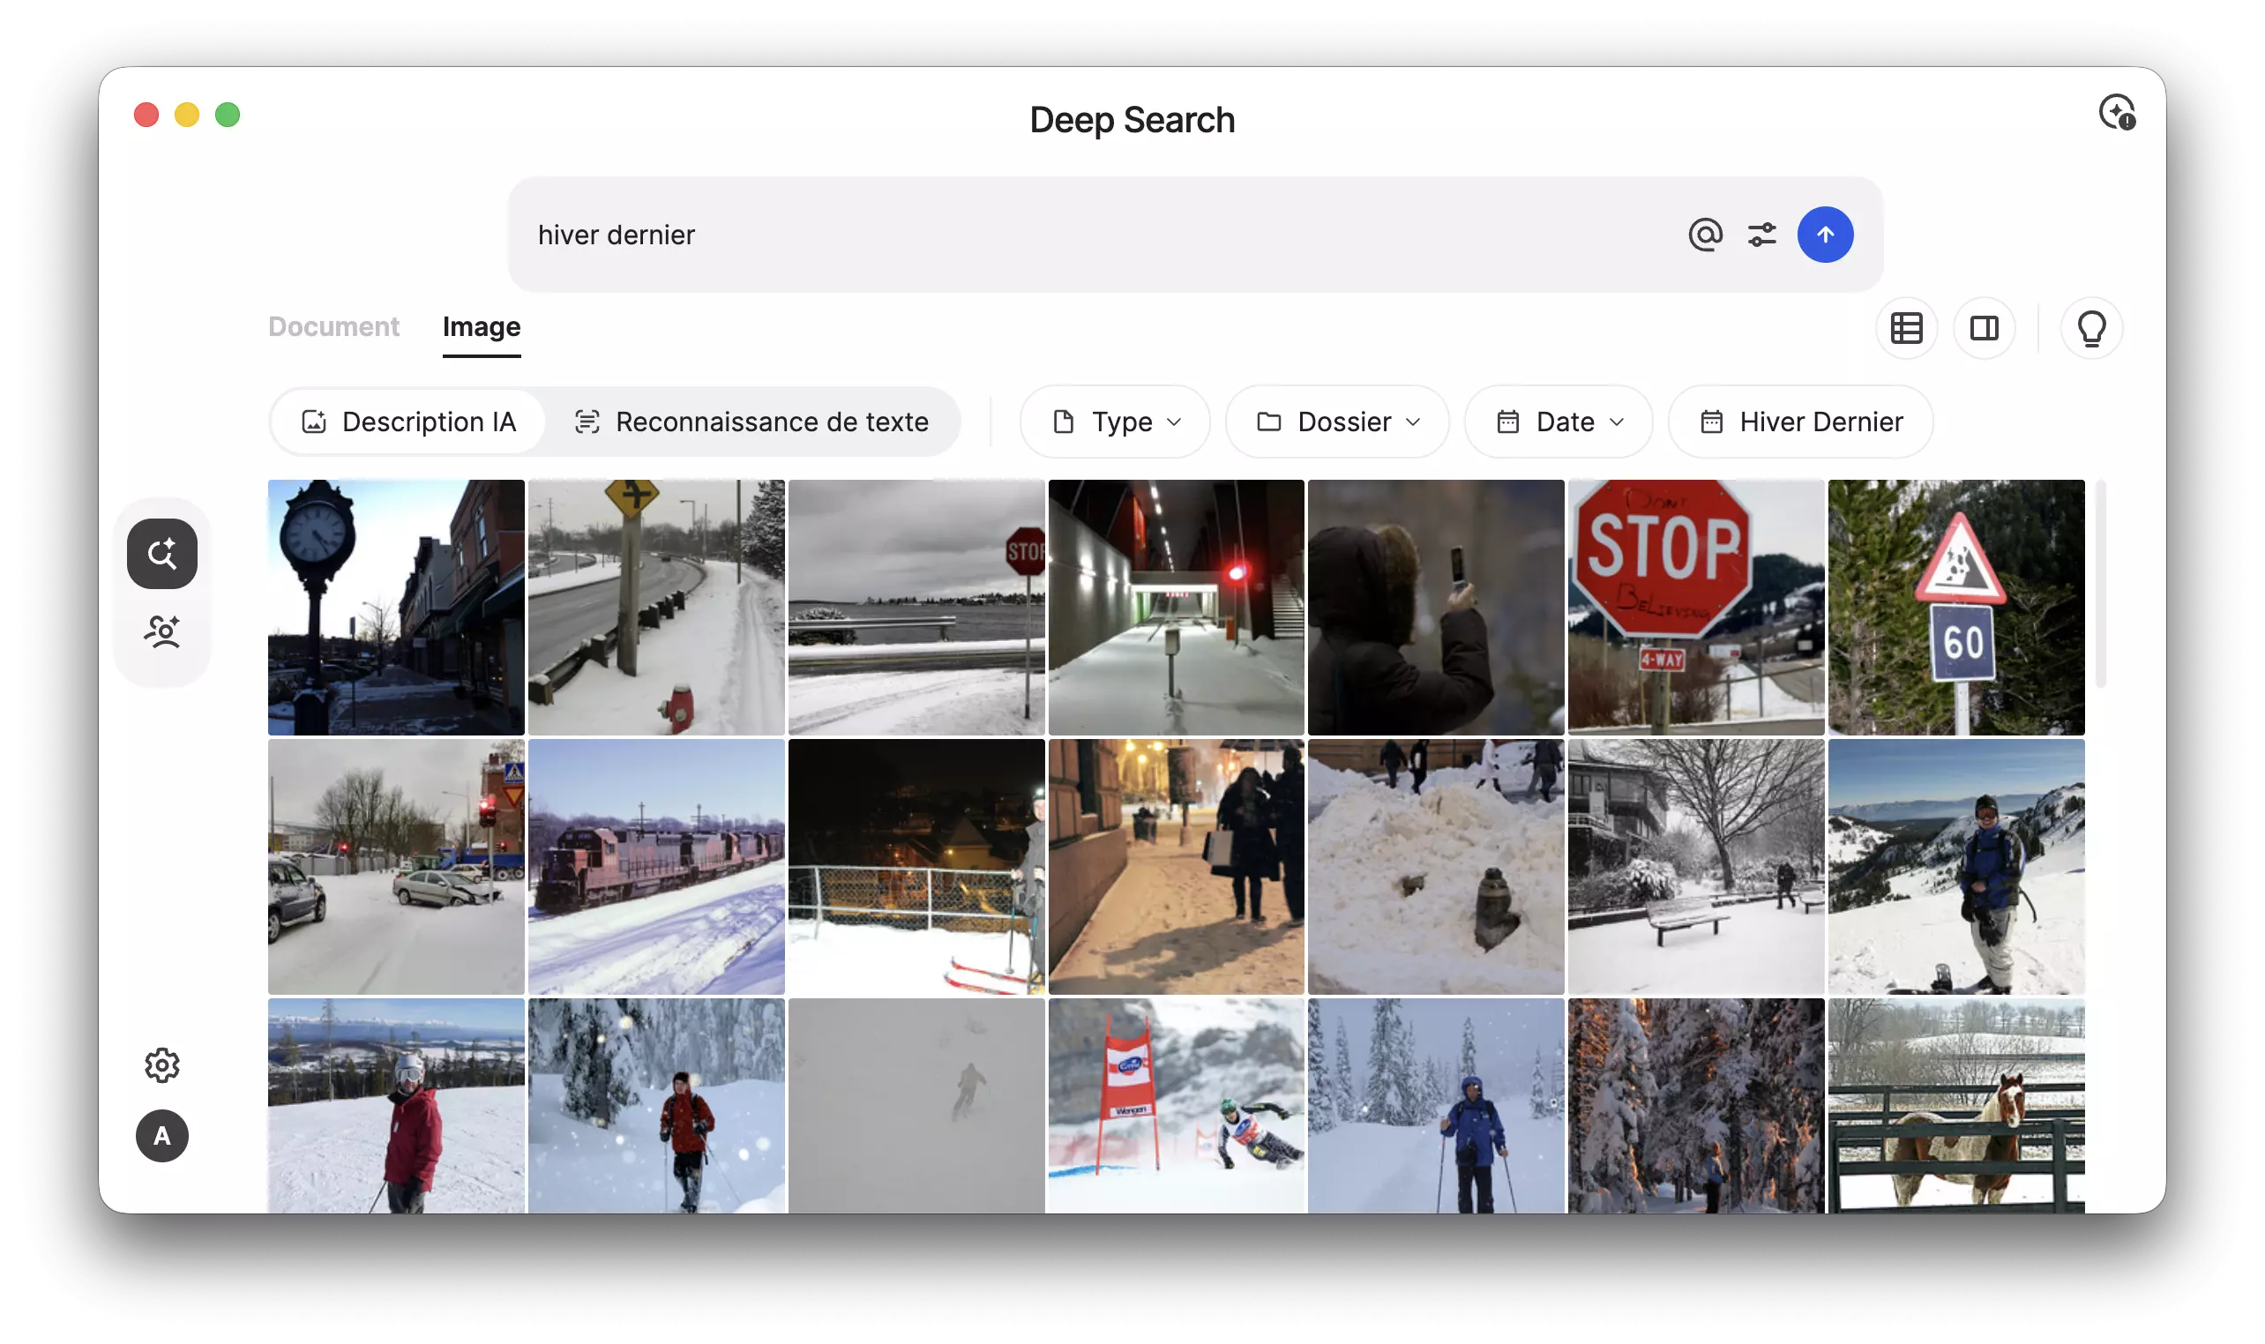Open side panel layout icon
Screen dimensions: 2265x1344
1984,328
